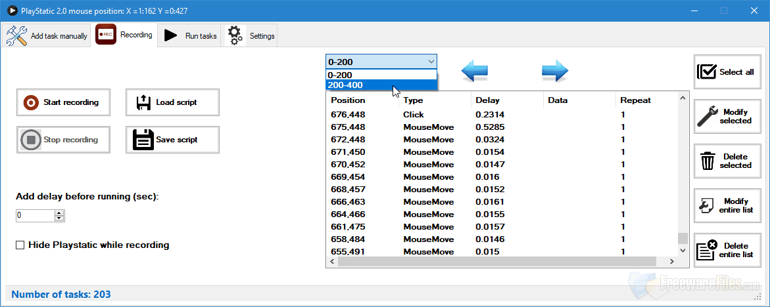Click the Load script button
The height and width of the screenshot is (307, 770).
[172, 102]
